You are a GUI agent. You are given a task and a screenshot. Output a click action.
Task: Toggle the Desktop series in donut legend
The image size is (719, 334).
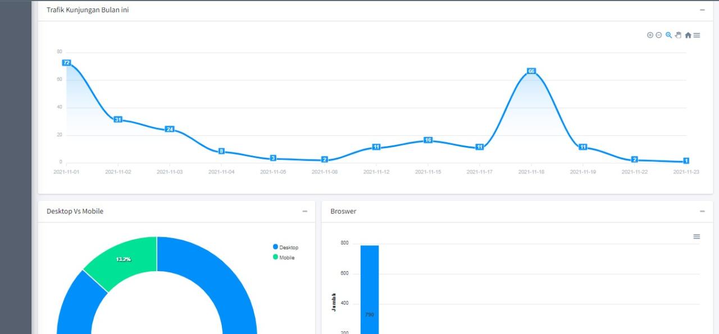[285, 247]
